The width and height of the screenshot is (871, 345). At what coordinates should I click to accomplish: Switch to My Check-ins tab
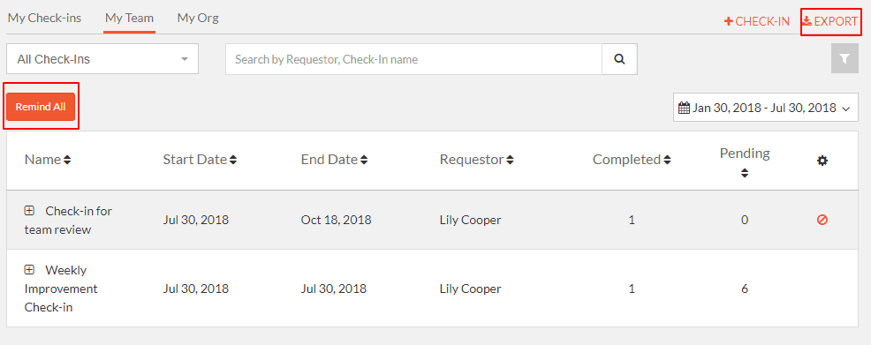[44, 19]
